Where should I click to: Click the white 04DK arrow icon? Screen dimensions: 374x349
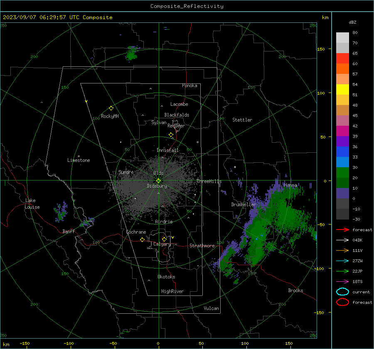click(x=342, y=240)
